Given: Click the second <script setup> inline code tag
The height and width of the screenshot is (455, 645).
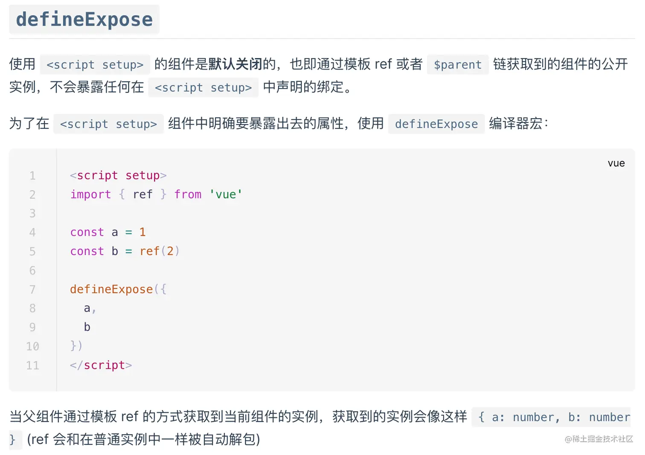Looking at the screenshot, I should [x=203, y=87].
